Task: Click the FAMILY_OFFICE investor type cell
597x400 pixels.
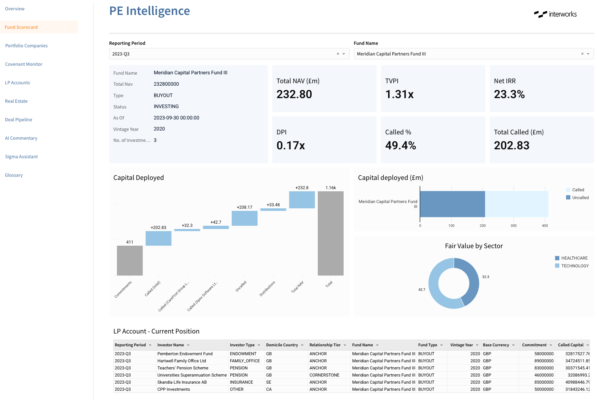Action: pos(247,361)
